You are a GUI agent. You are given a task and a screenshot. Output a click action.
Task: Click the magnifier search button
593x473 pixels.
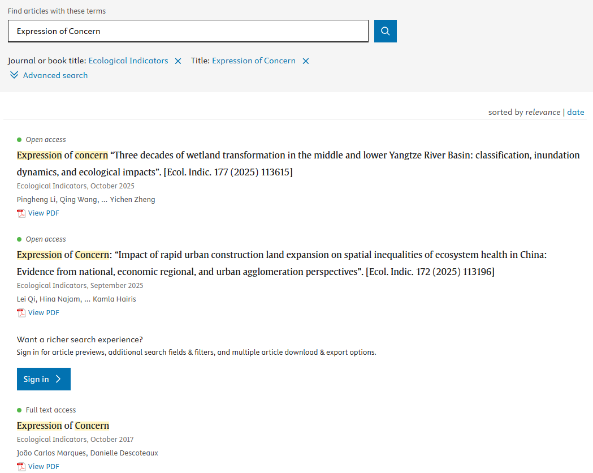tap(385, 31)
